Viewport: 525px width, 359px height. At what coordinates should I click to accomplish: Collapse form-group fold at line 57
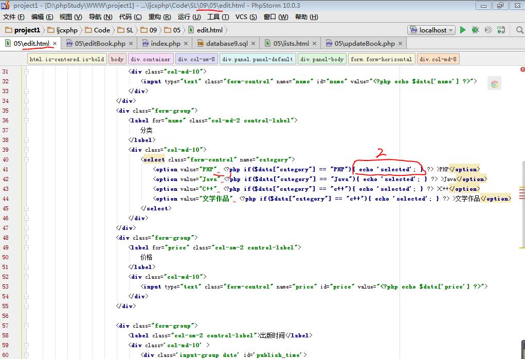pyautogui.click(x=26, y=326)
